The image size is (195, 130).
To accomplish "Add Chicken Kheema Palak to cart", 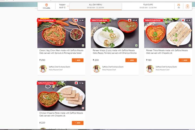I will tap(78, 123).
